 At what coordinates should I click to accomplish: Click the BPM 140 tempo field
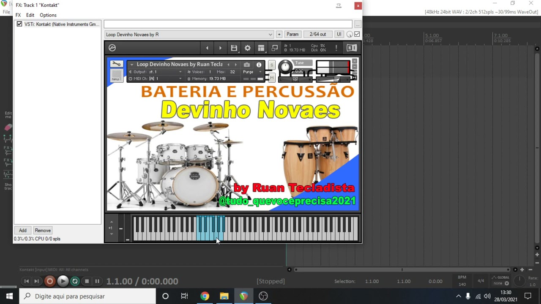point(462,281)
